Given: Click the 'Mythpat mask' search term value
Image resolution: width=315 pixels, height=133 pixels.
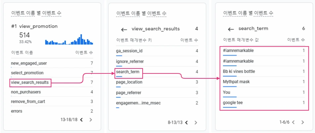Looking at the screenshot, I should pyautogui.click(x=237, y=82).
